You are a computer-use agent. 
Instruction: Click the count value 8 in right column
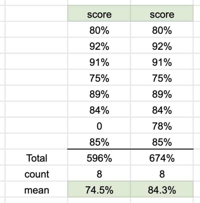[x=162, y=173]
